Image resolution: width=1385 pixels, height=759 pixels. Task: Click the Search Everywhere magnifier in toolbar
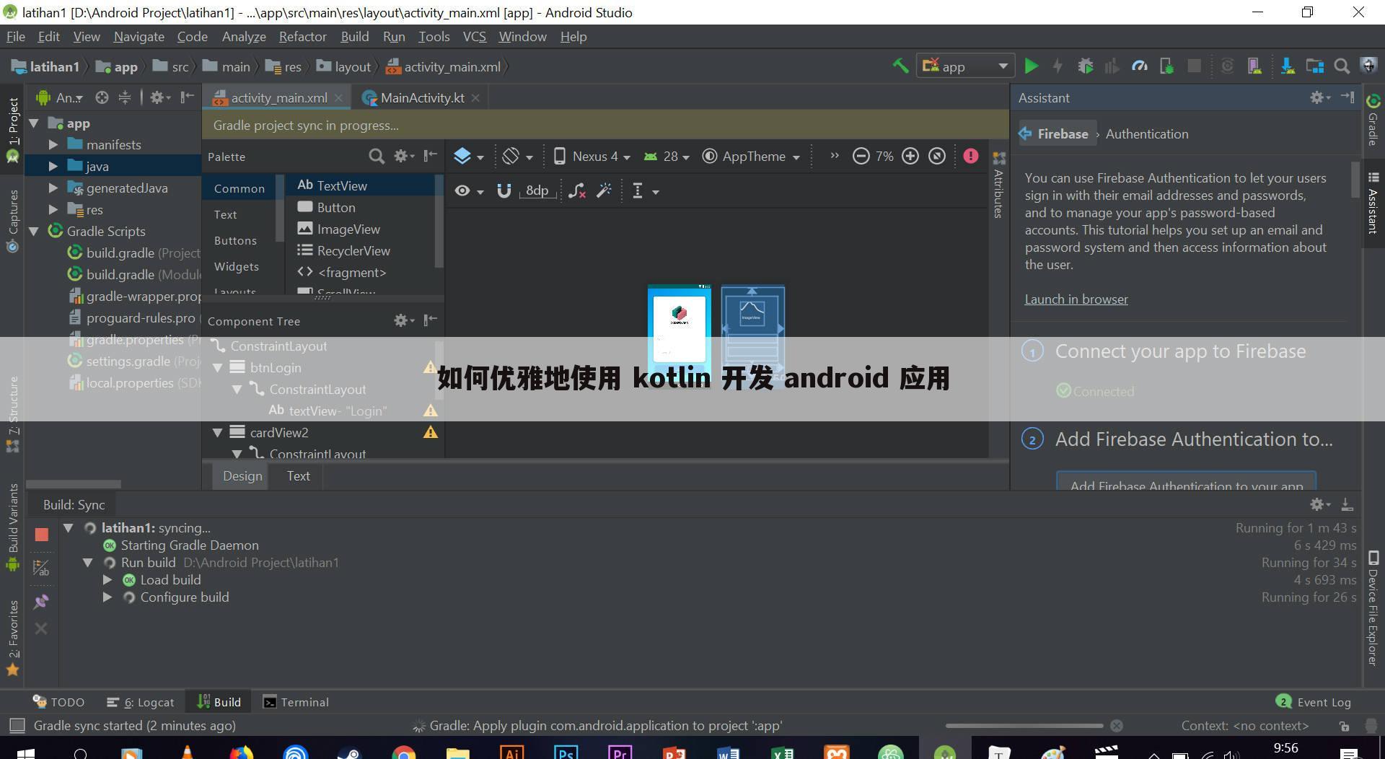[x=1342, y=66]
